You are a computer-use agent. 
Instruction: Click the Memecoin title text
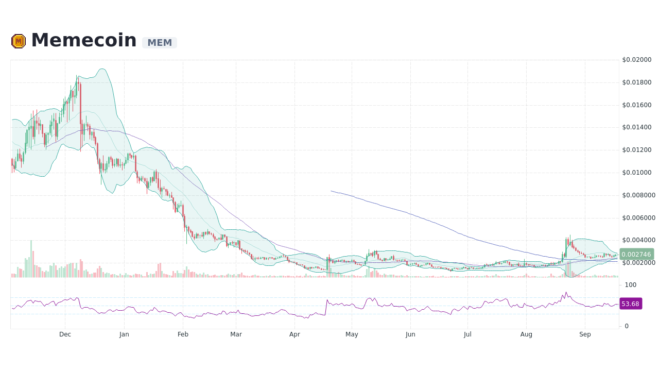[84, 39]
